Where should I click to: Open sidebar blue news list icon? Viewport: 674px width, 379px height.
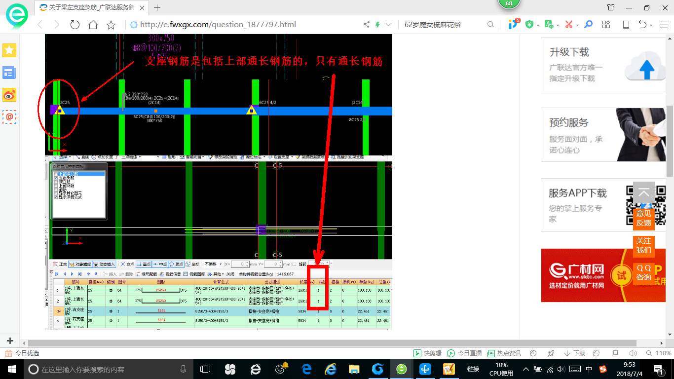coord(9,73)
